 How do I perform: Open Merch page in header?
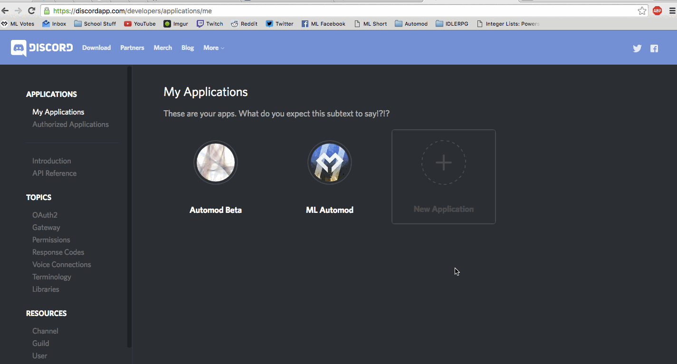(x=163, y=48)
